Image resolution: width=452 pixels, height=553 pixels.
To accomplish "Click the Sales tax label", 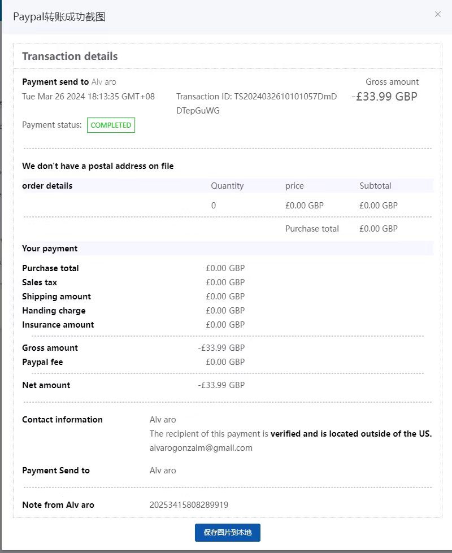I will (40, 282).
